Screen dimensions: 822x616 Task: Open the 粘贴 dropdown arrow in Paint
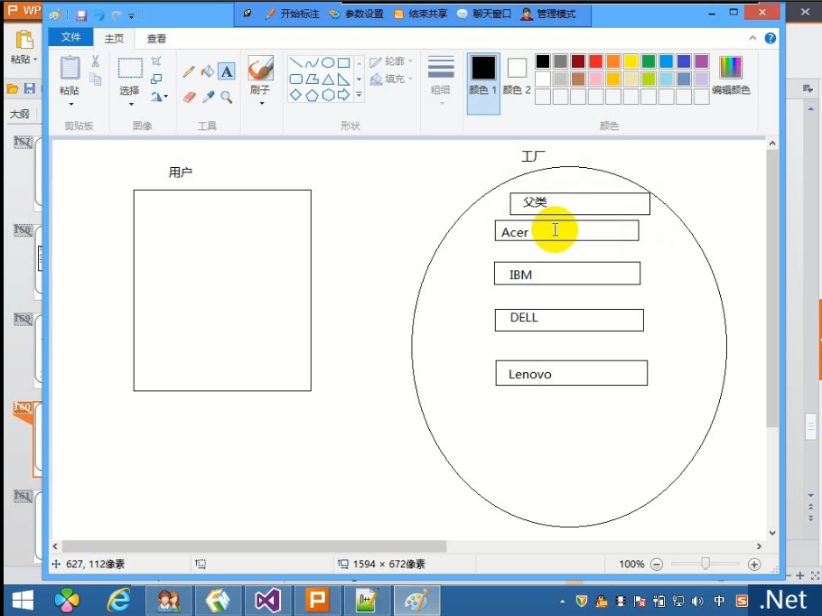70,103
